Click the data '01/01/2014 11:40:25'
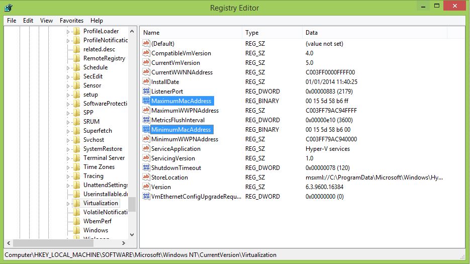Image resolution: width=470 pixels, height=264 pixels. [331, 81]
